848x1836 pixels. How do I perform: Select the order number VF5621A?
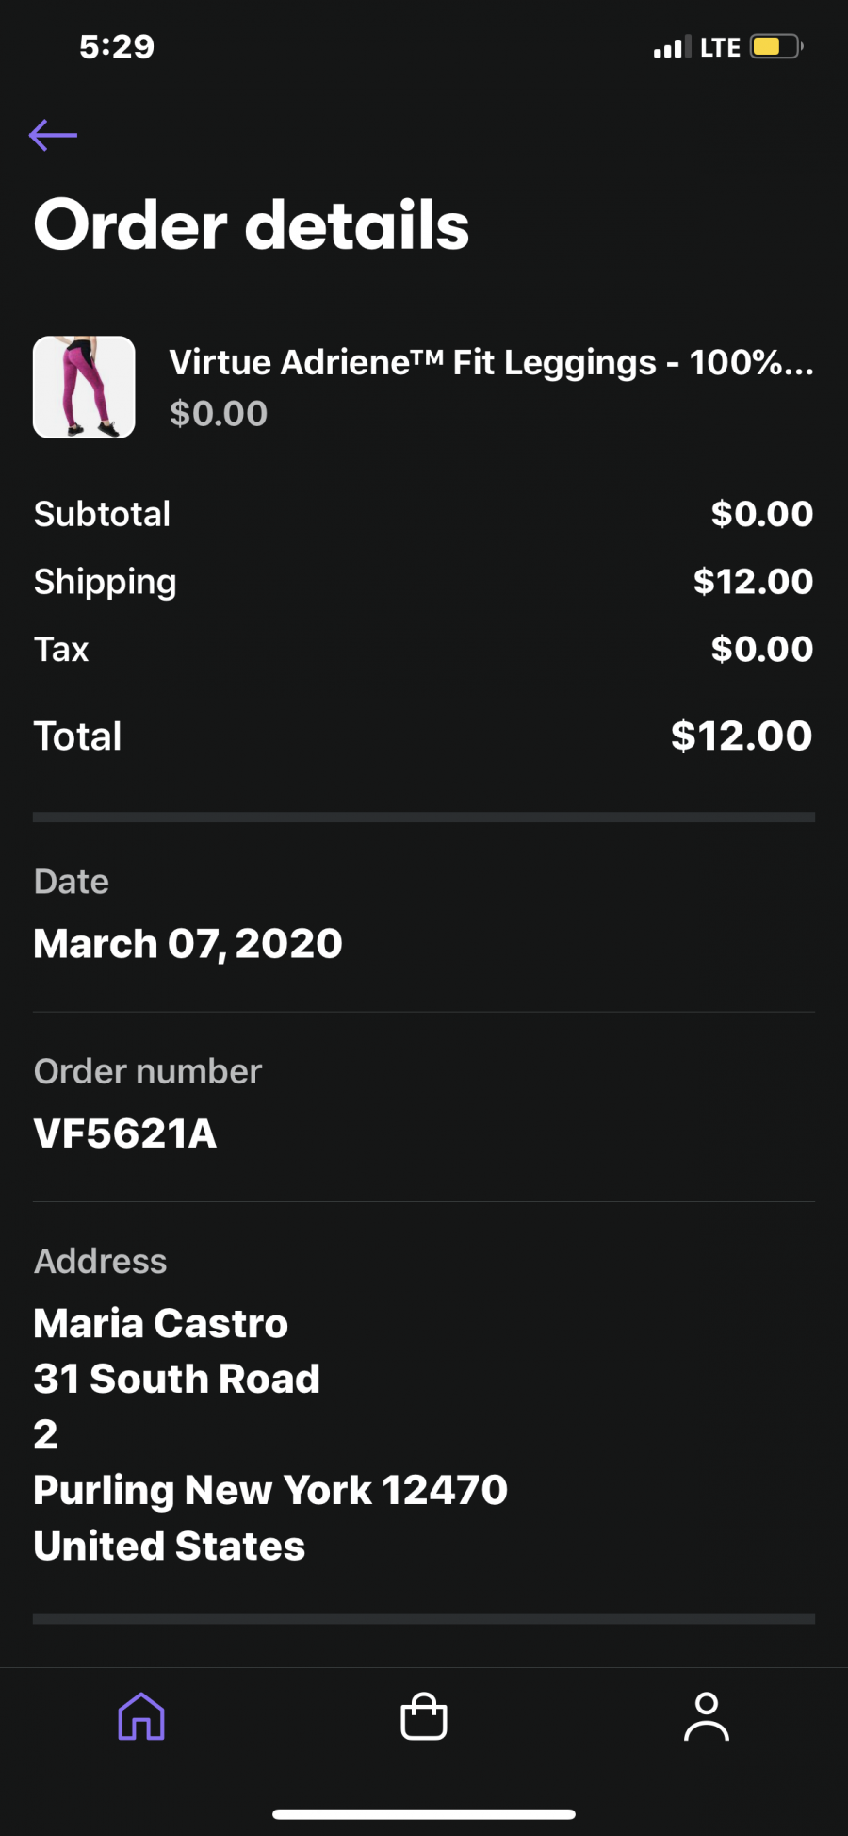click(125, 1133)
